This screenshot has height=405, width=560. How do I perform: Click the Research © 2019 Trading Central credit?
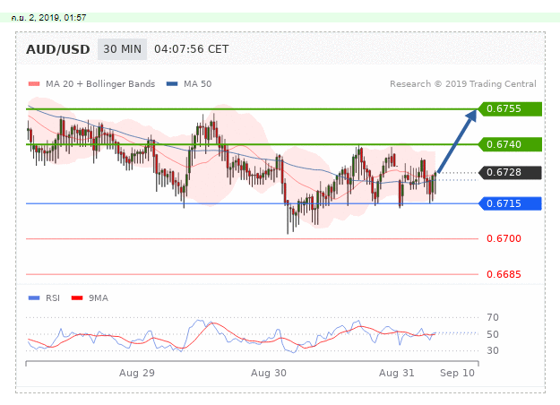[x=463, y=84]
